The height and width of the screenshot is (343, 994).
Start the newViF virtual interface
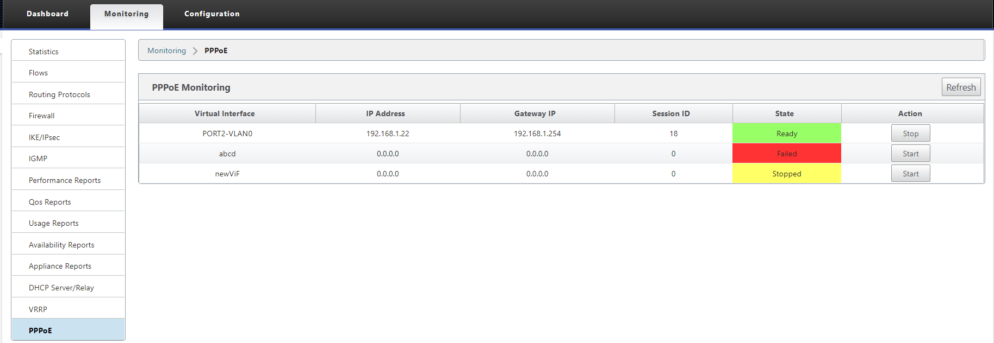pyautogui.click(x=910, y=174)
